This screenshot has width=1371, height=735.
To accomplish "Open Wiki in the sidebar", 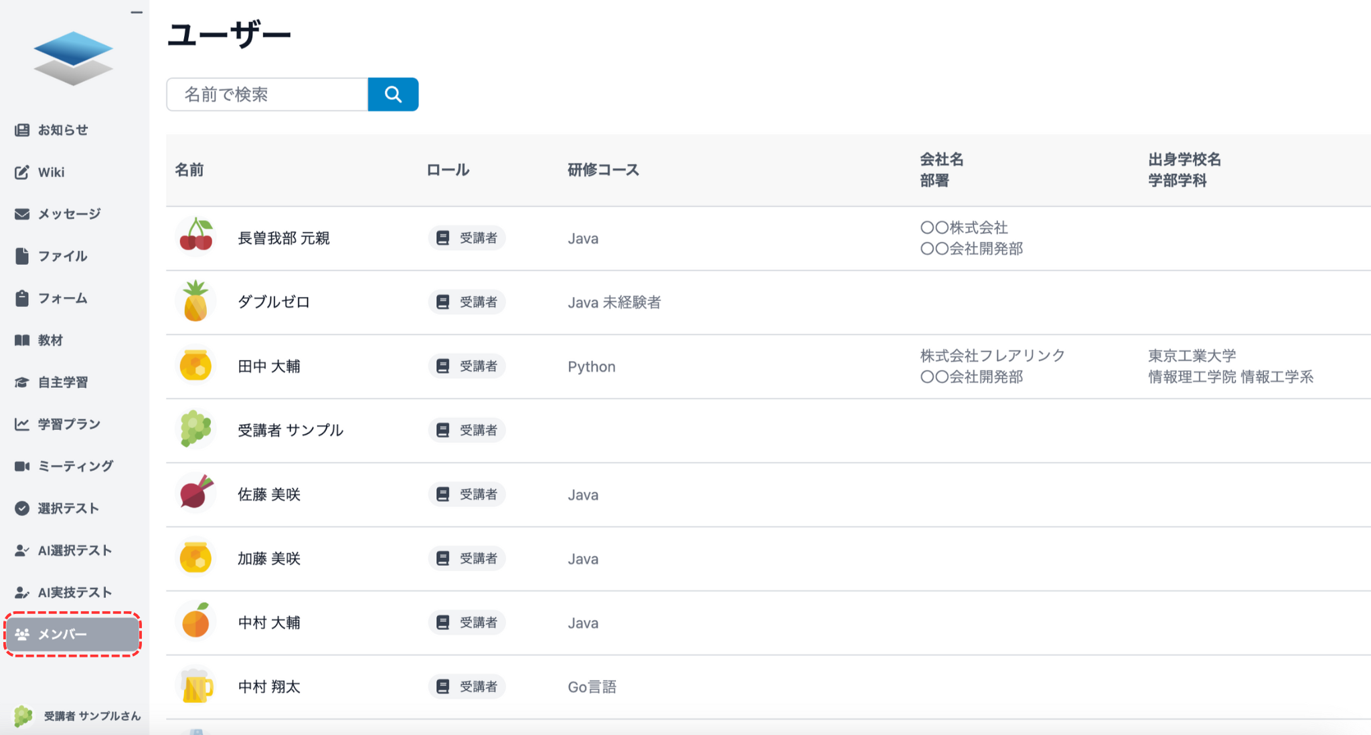I will tap(51, 172).
